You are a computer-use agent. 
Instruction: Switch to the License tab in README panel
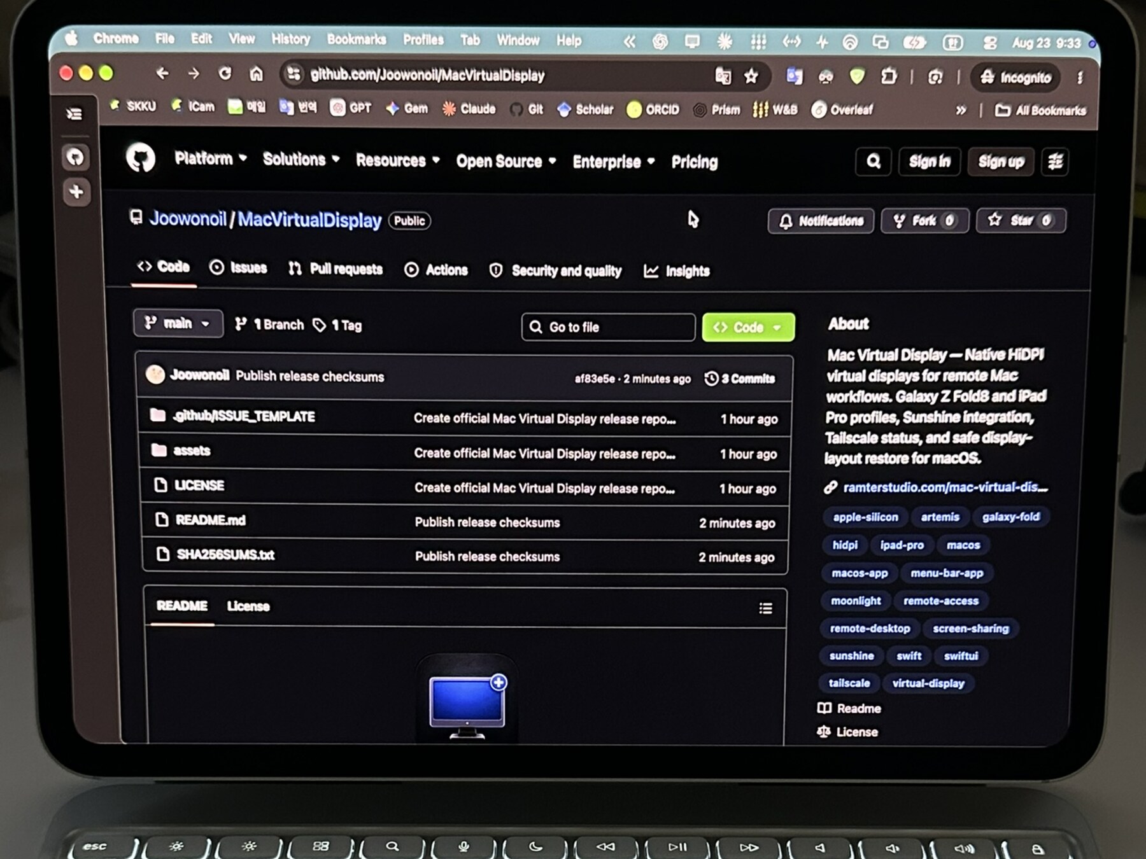click(248, 606)
